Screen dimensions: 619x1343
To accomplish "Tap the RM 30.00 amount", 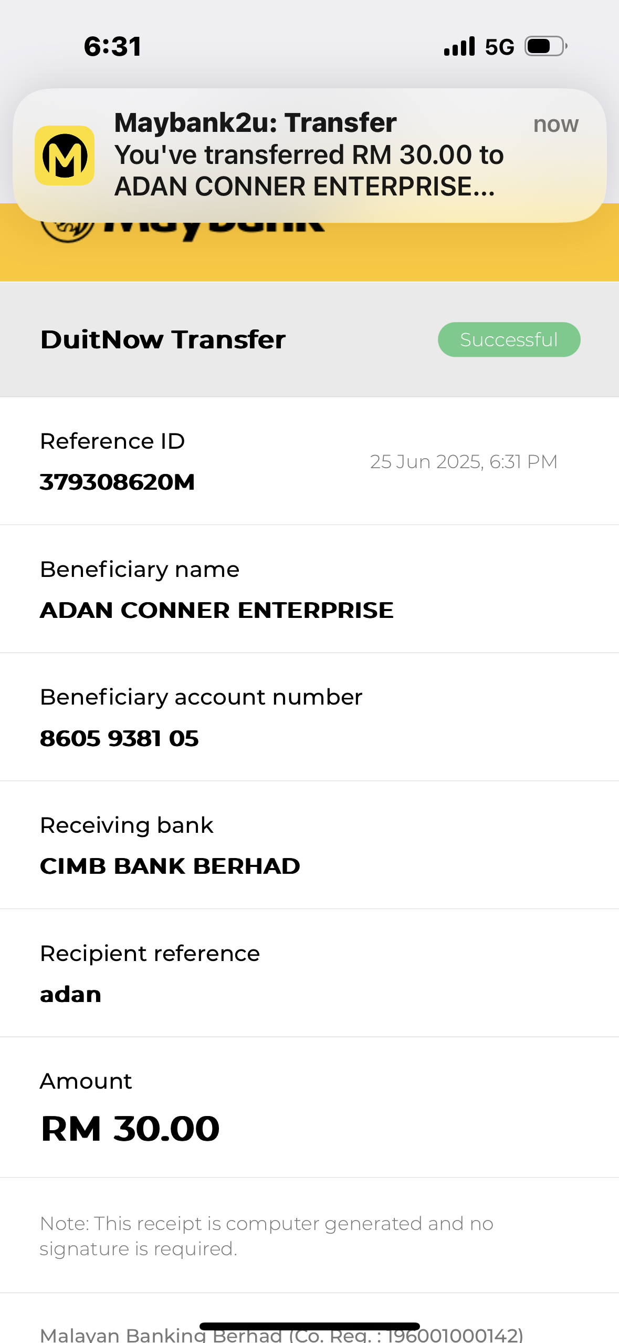I will tap(130, 1129).
